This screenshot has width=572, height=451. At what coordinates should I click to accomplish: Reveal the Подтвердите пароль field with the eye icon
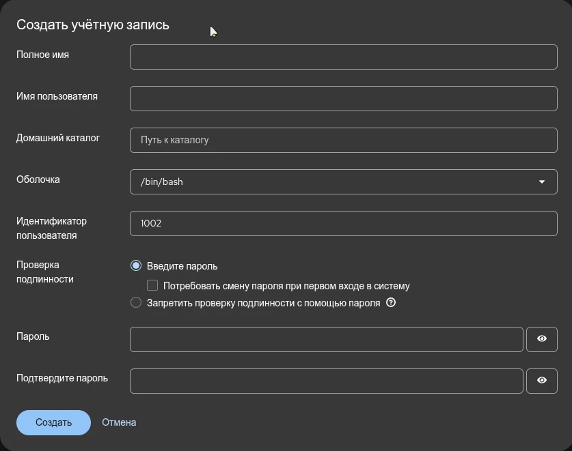coord(541,381)
